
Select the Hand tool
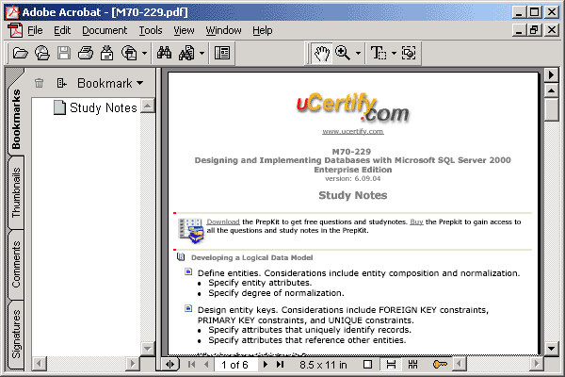coord(322,54)
